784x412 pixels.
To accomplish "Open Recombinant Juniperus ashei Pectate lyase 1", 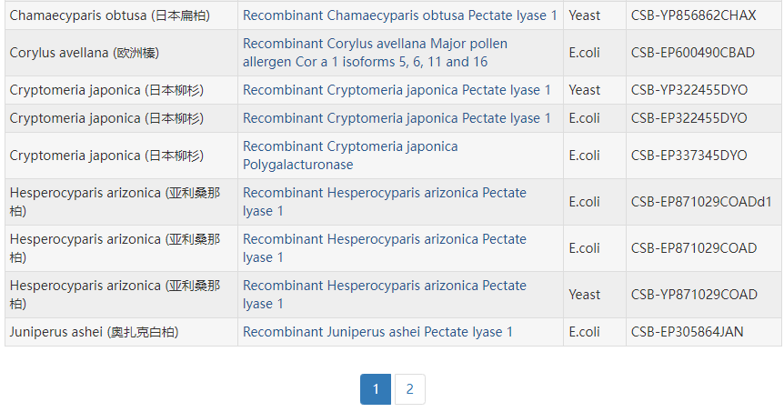I will pyautogui.click(x=377, y=332).
